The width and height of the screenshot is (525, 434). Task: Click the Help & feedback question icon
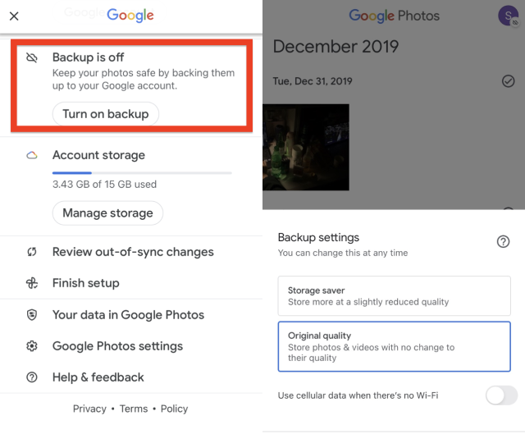[x=32, y=377]
